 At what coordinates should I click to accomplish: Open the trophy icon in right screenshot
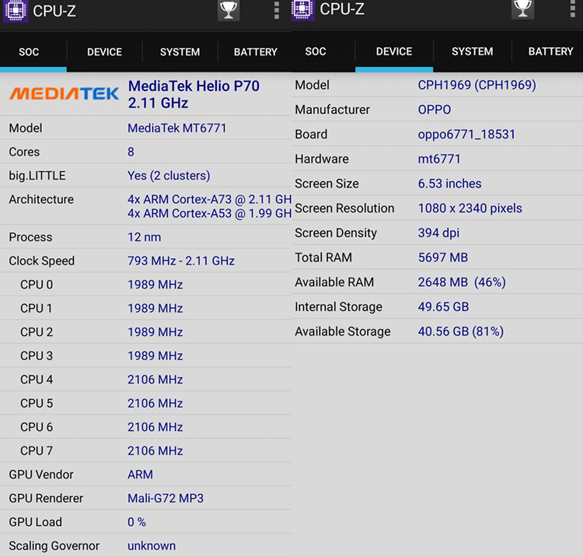(522, 9)
